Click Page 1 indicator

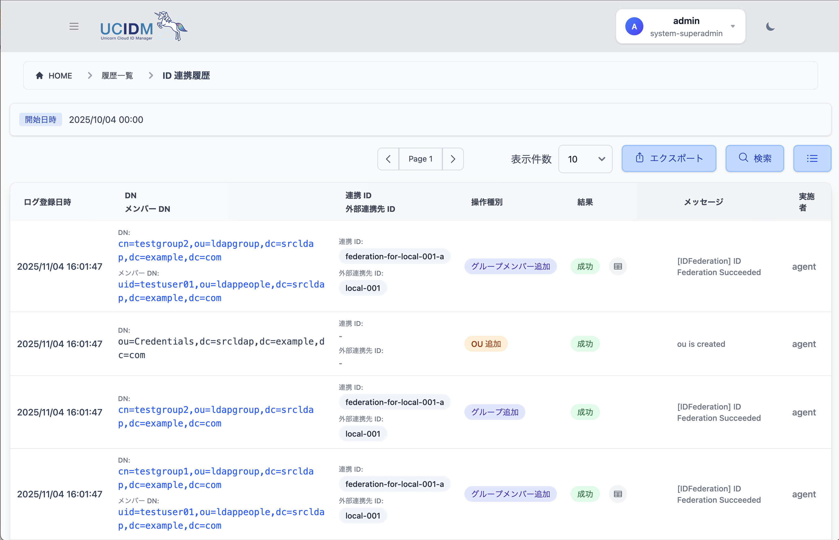point(420,159)
